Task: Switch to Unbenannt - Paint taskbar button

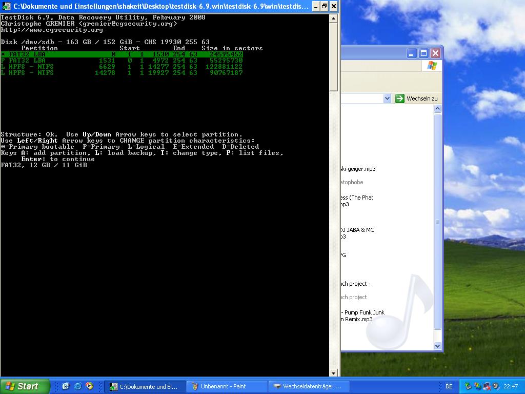Action: 227,387
